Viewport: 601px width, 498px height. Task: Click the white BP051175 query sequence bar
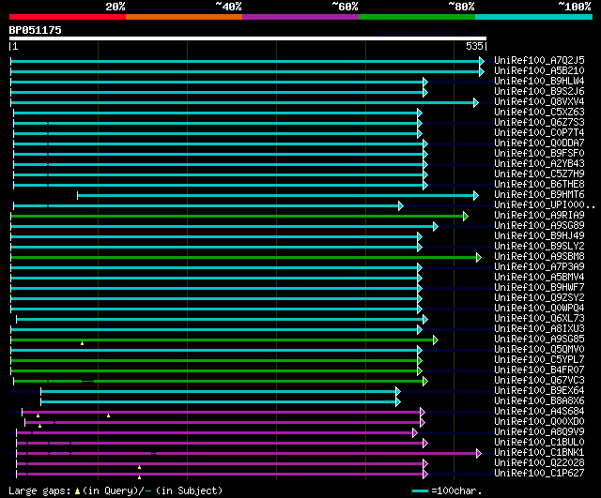coord(248,38)
